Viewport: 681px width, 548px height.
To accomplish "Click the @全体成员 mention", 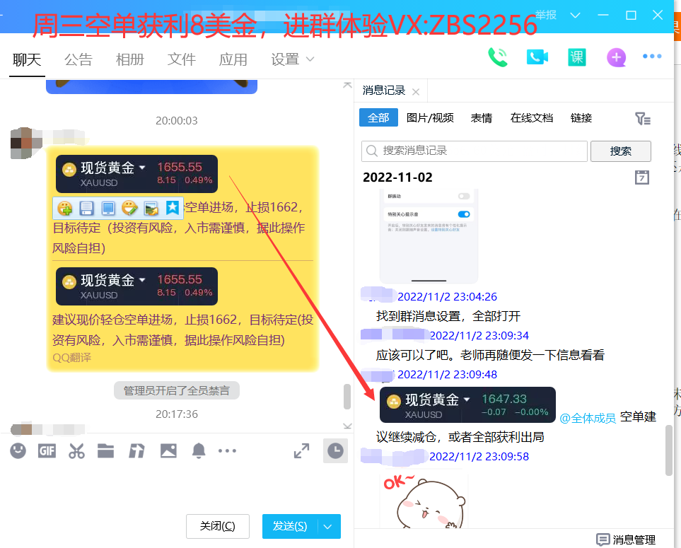I will click(588, 418).
